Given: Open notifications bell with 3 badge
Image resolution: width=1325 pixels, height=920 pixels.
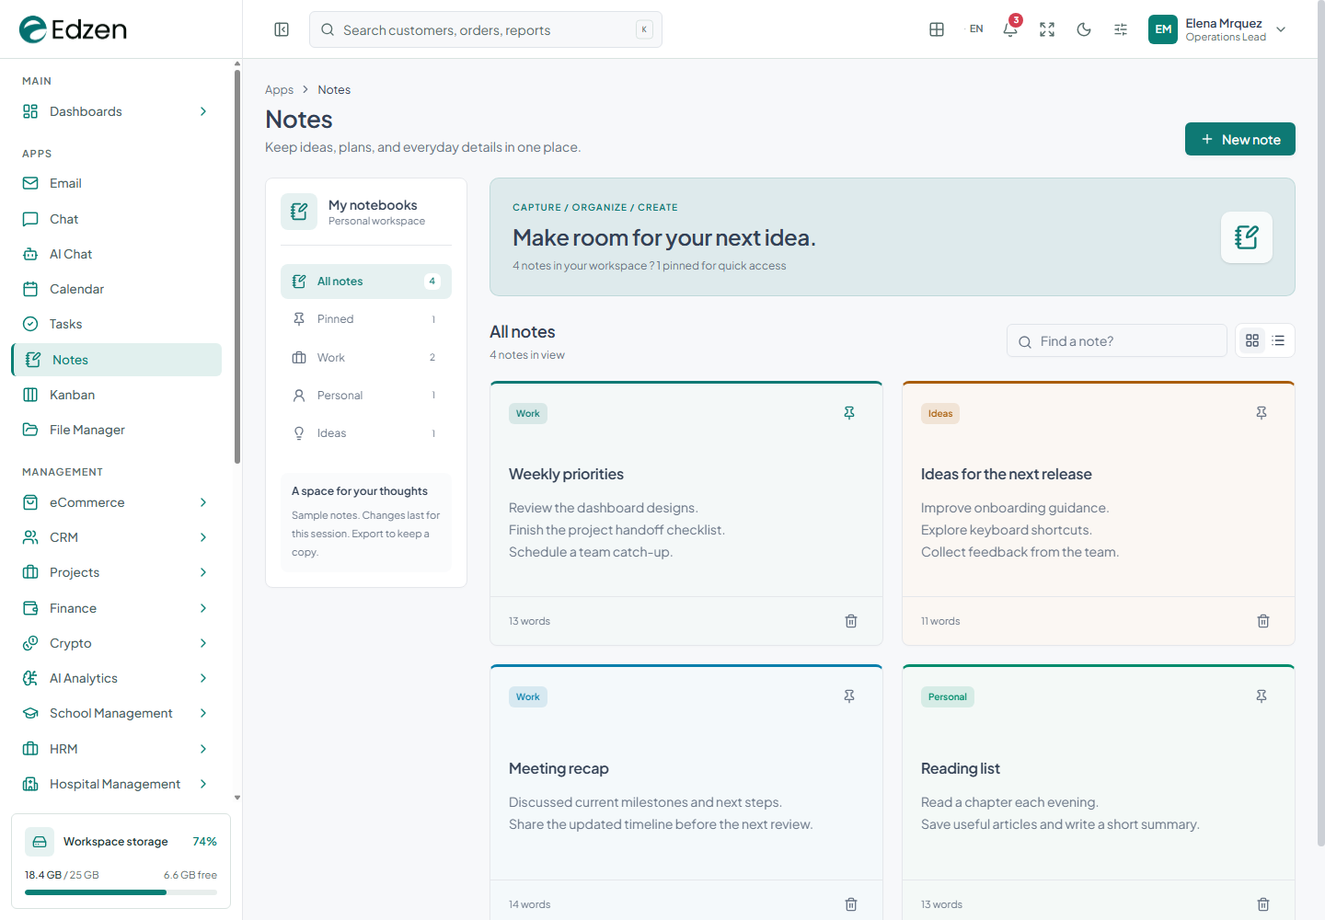Looking at the screenshot, I should click(1010, 29).
